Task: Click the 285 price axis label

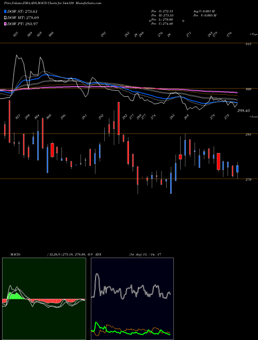Action: coord(248,134)
